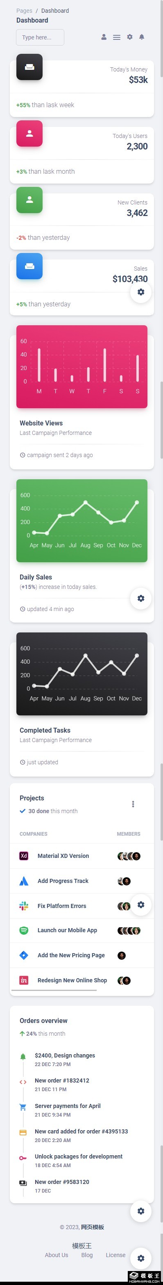Click the settings gear in top navbar
The height and width of the screenshot is (1285, 163).
point(130,37)
